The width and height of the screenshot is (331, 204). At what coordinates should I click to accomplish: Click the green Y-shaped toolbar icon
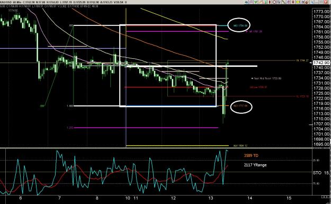(x=256, y=2)
